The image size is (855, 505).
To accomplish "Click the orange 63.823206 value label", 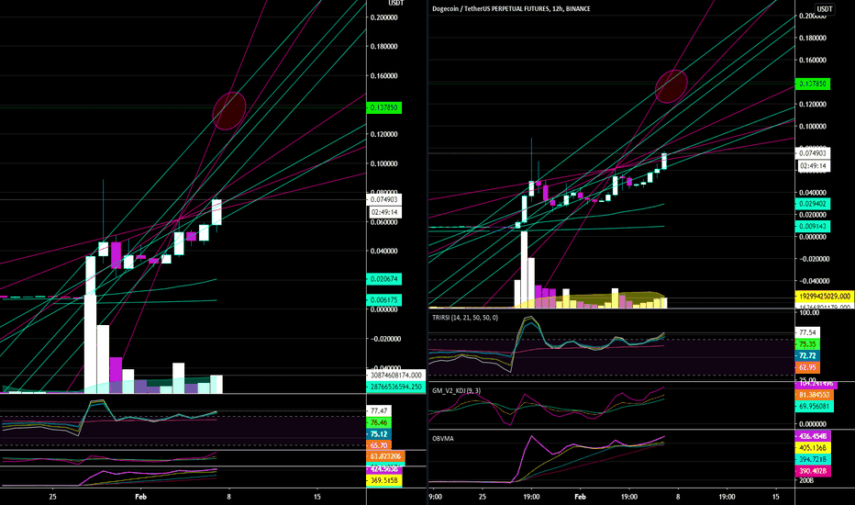I will click(386, 456).
